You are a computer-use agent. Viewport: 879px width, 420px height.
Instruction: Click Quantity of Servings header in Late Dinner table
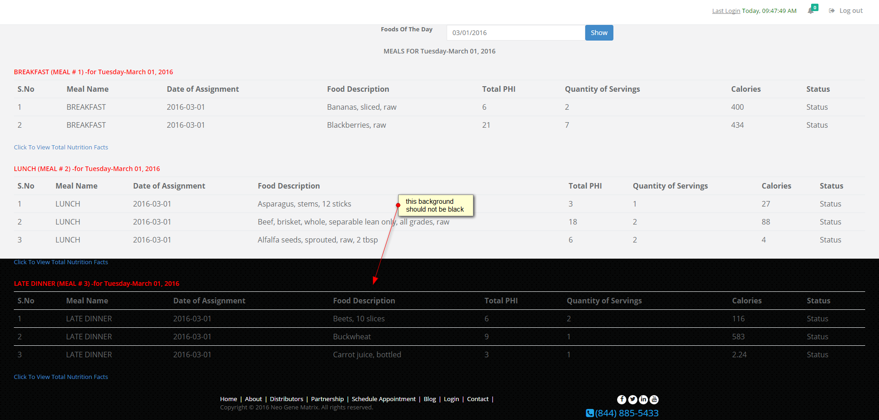click(604, 301)
